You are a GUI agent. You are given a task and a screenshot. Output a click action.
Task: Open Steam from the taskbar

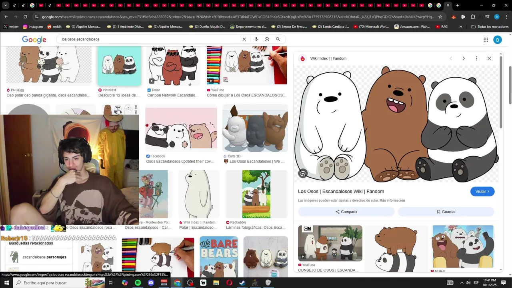tap(242, 283)
